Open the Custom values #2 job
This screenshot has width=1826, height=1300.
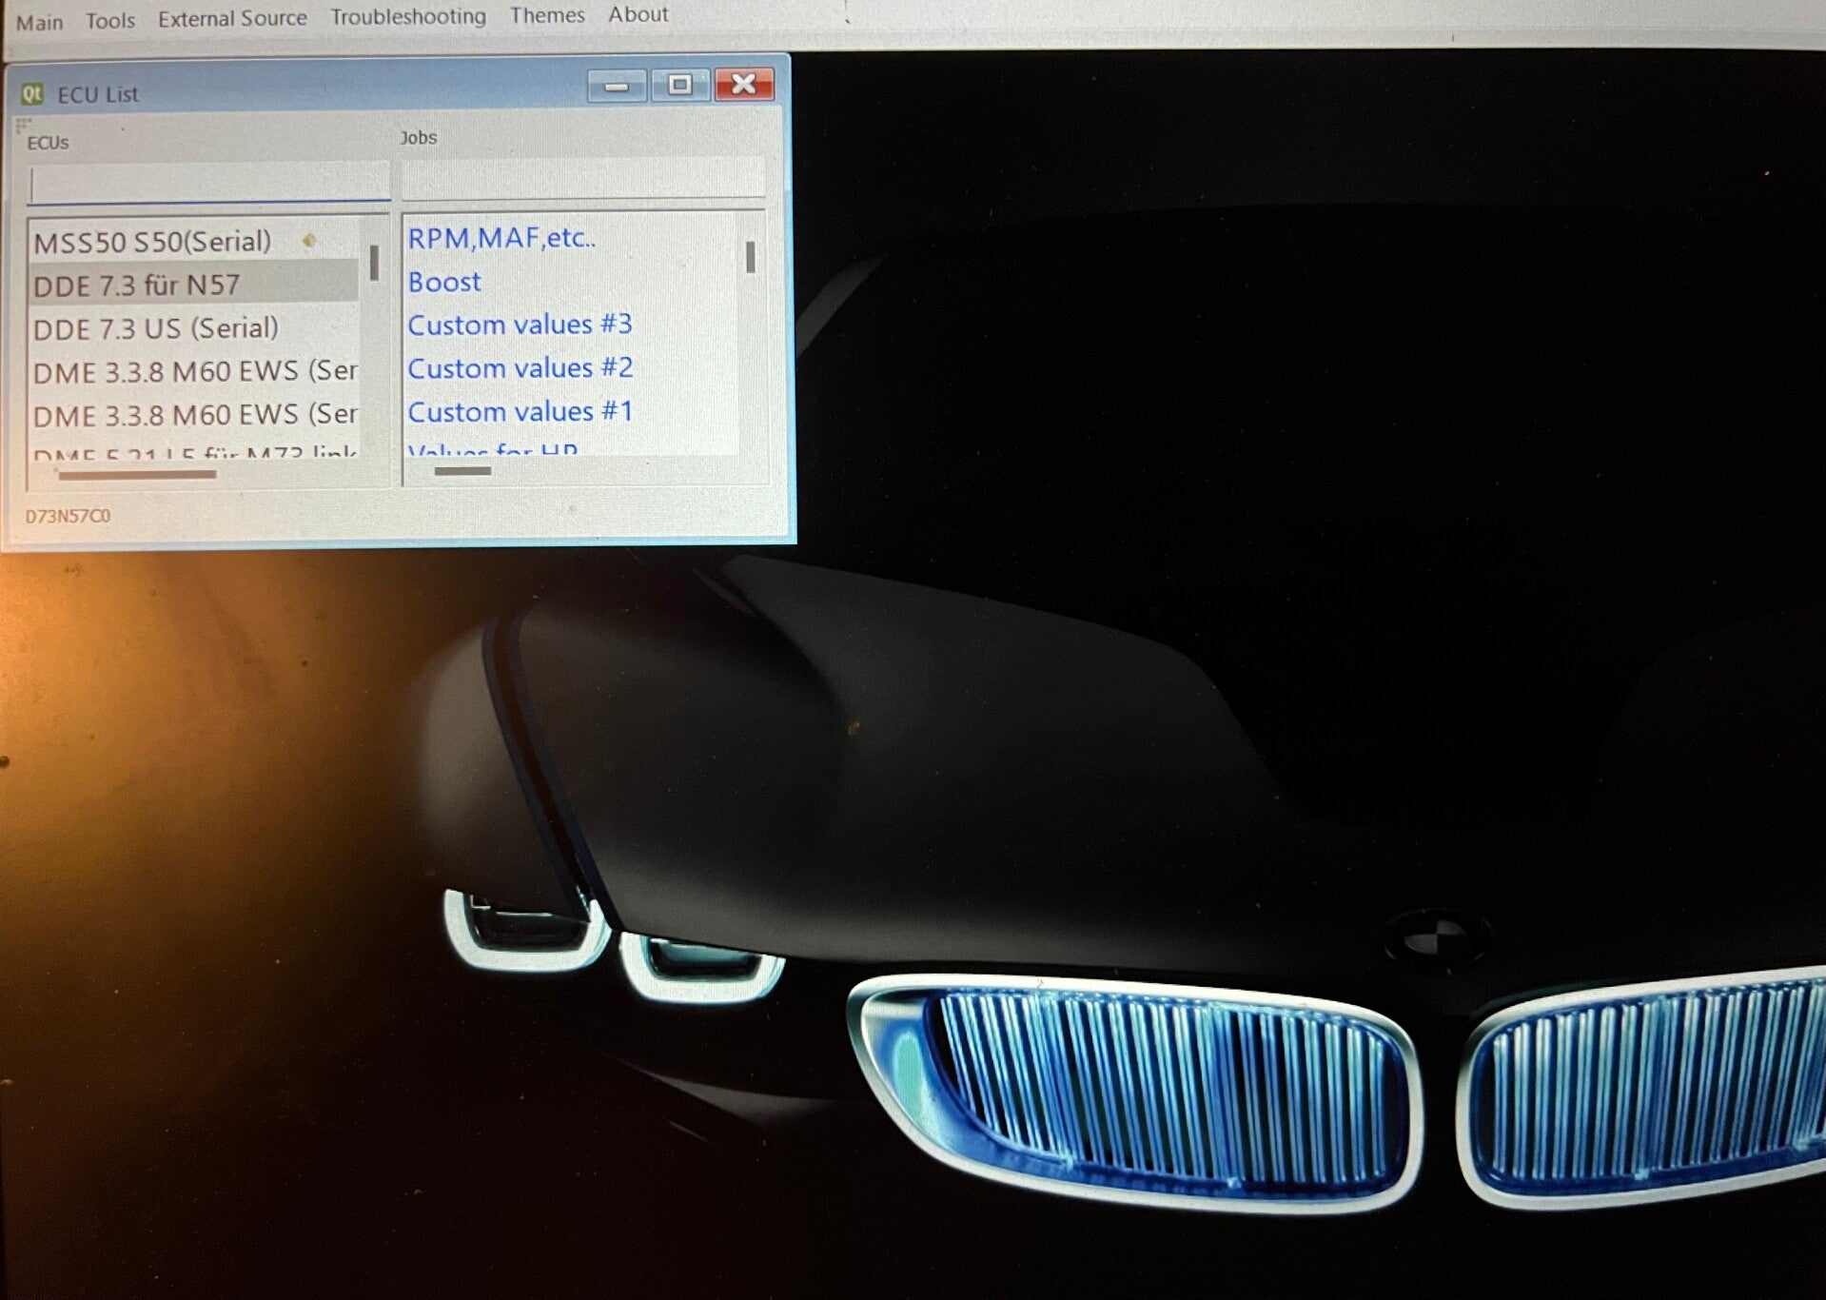520,367
